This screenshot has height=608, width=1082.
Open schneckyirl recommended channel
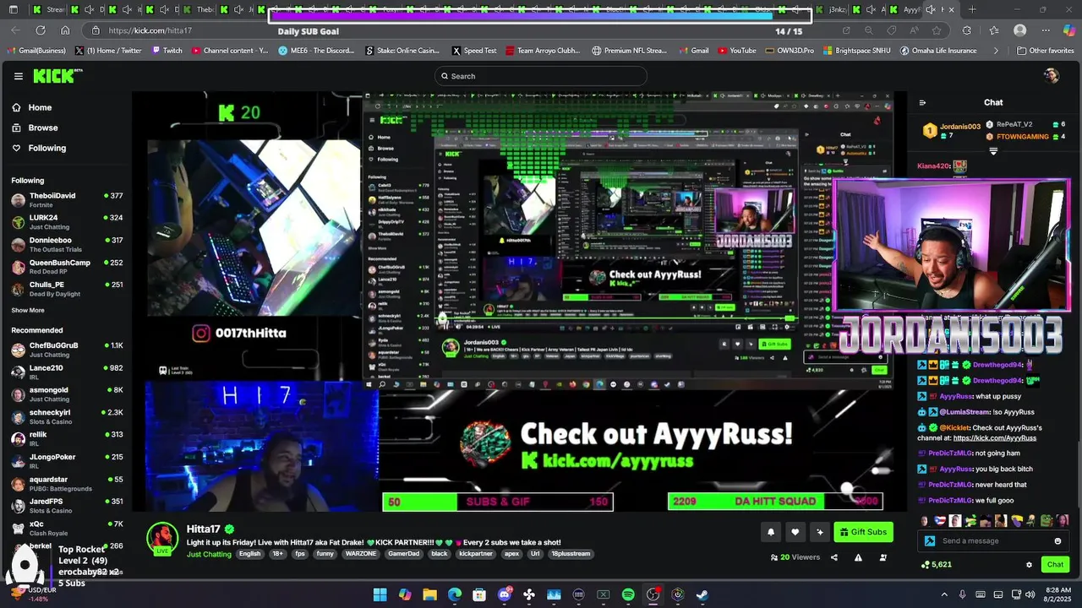pyautogui.click(x=67, y=416)
